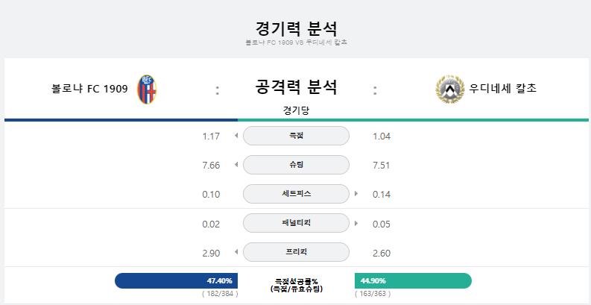This screenshot has width=591, height=305.
Task: Select the 페널티킥 stat pill button
Action: [297, 223]
